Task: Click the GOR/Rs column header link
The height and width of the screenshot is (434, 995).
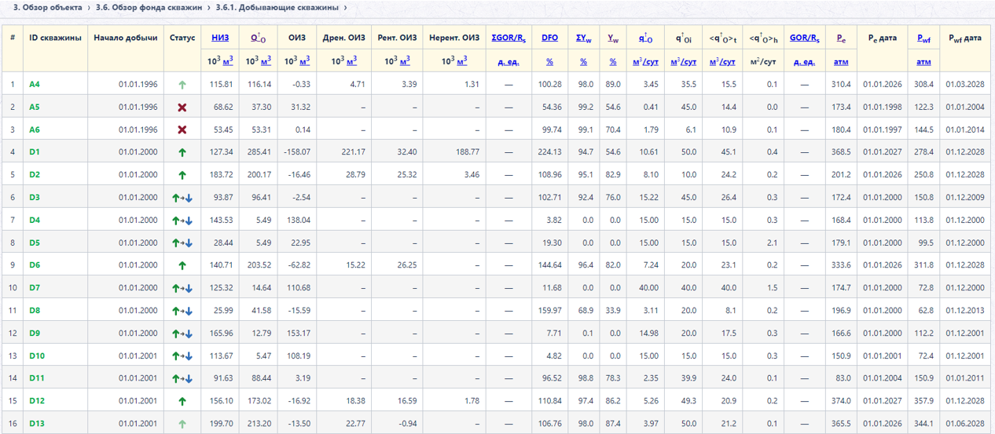Action: [804, 38]
